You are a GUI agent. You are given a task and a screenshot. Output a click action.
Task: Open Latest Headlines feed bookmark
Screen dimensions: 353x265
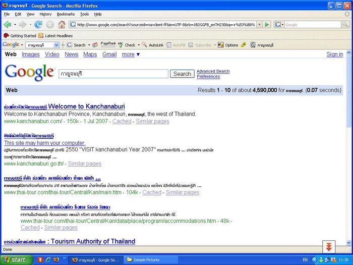coord(55,36)
